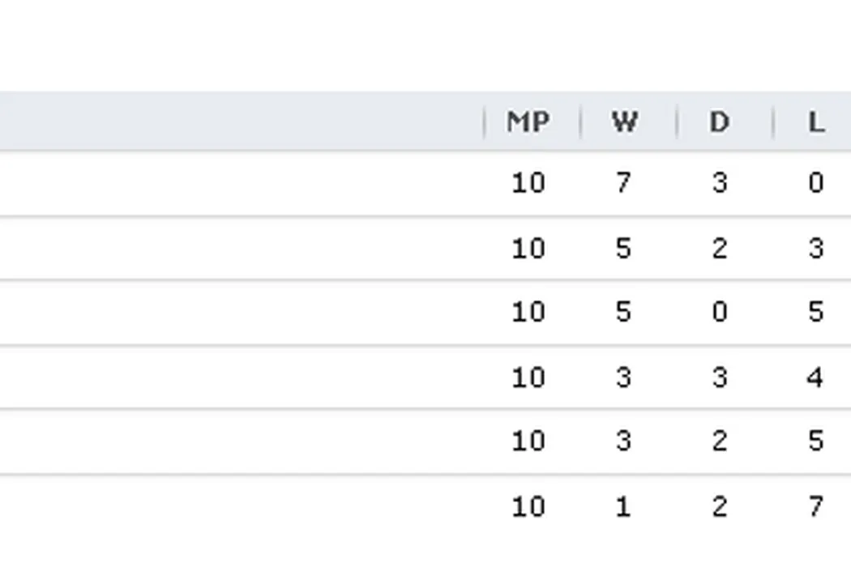Click the wins value 7 in first row
This screenshot has height=567, width=851.
point(622,183)
